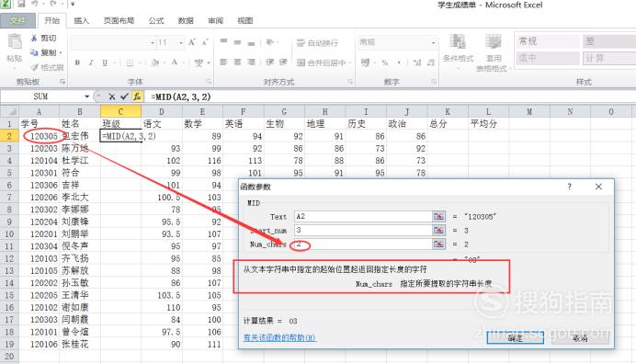
Task: Click the Cut (剪切) scissors icon
Action: tap(34, 38)
